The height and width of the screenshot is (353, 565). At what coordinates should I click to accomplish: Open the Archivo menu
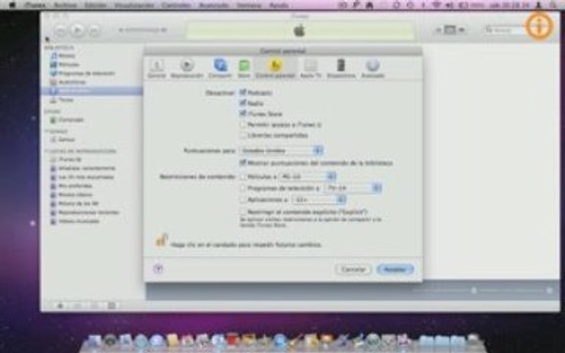(65, 5)
